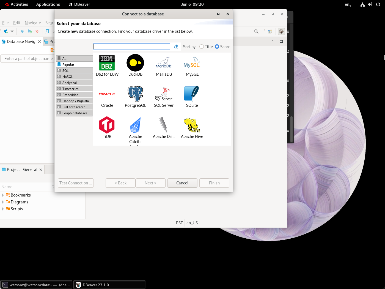Open the power menu icon in top bar
The image size is (385, 289).
(x=378, y=4)
